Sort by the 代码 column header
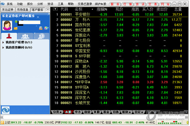The image size is (190, 126). click(x=64, y=9)
